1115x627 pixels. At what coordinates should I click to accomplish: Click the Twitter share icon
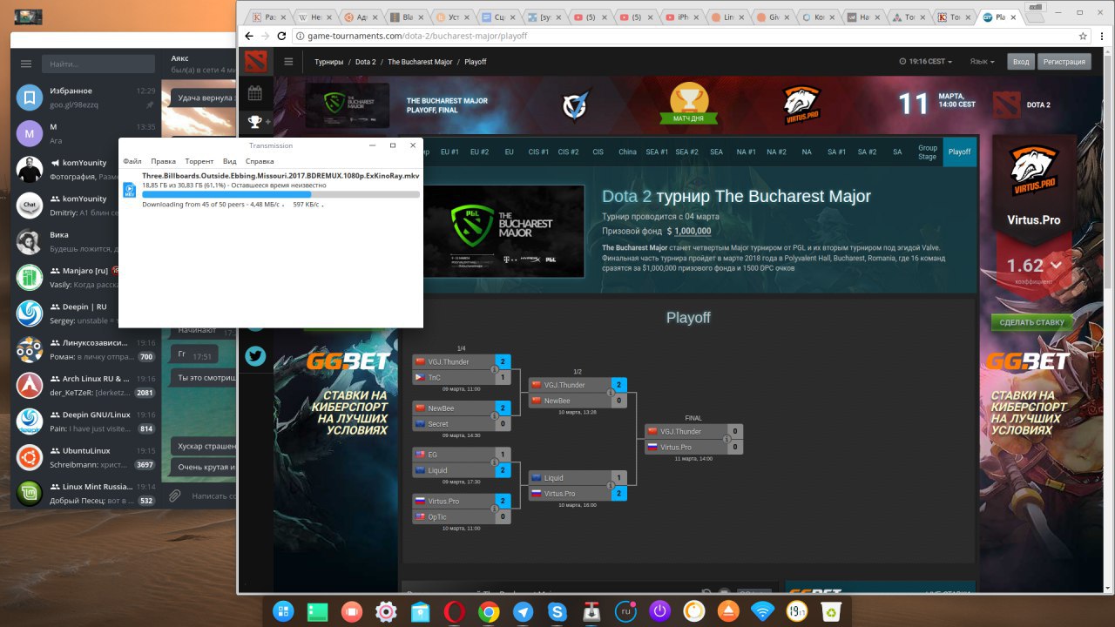click(x=255, y=355)
